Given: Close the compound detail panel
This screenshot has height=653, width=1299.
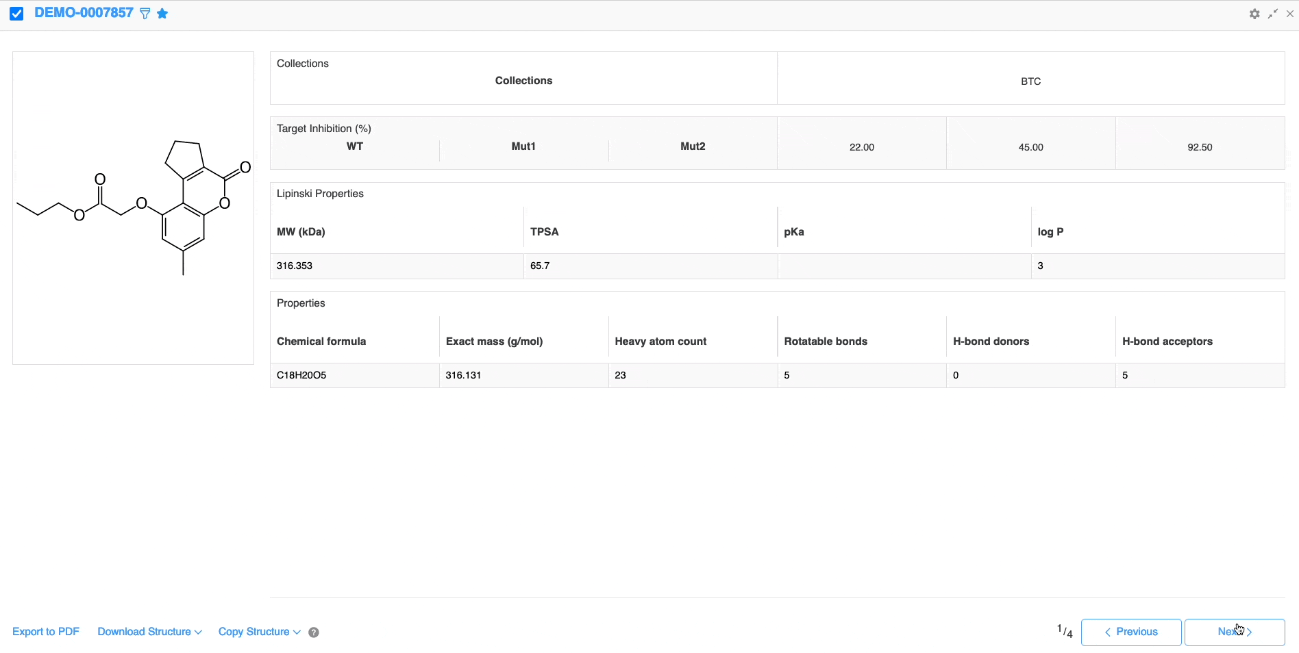Looking at the screenshot, I should click(1290, 14).
